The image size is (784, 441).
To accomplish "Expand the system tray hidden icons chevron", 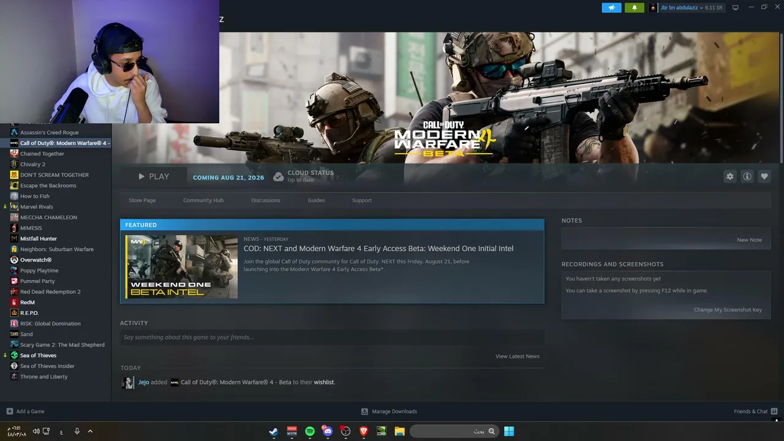I will point(90,431).
